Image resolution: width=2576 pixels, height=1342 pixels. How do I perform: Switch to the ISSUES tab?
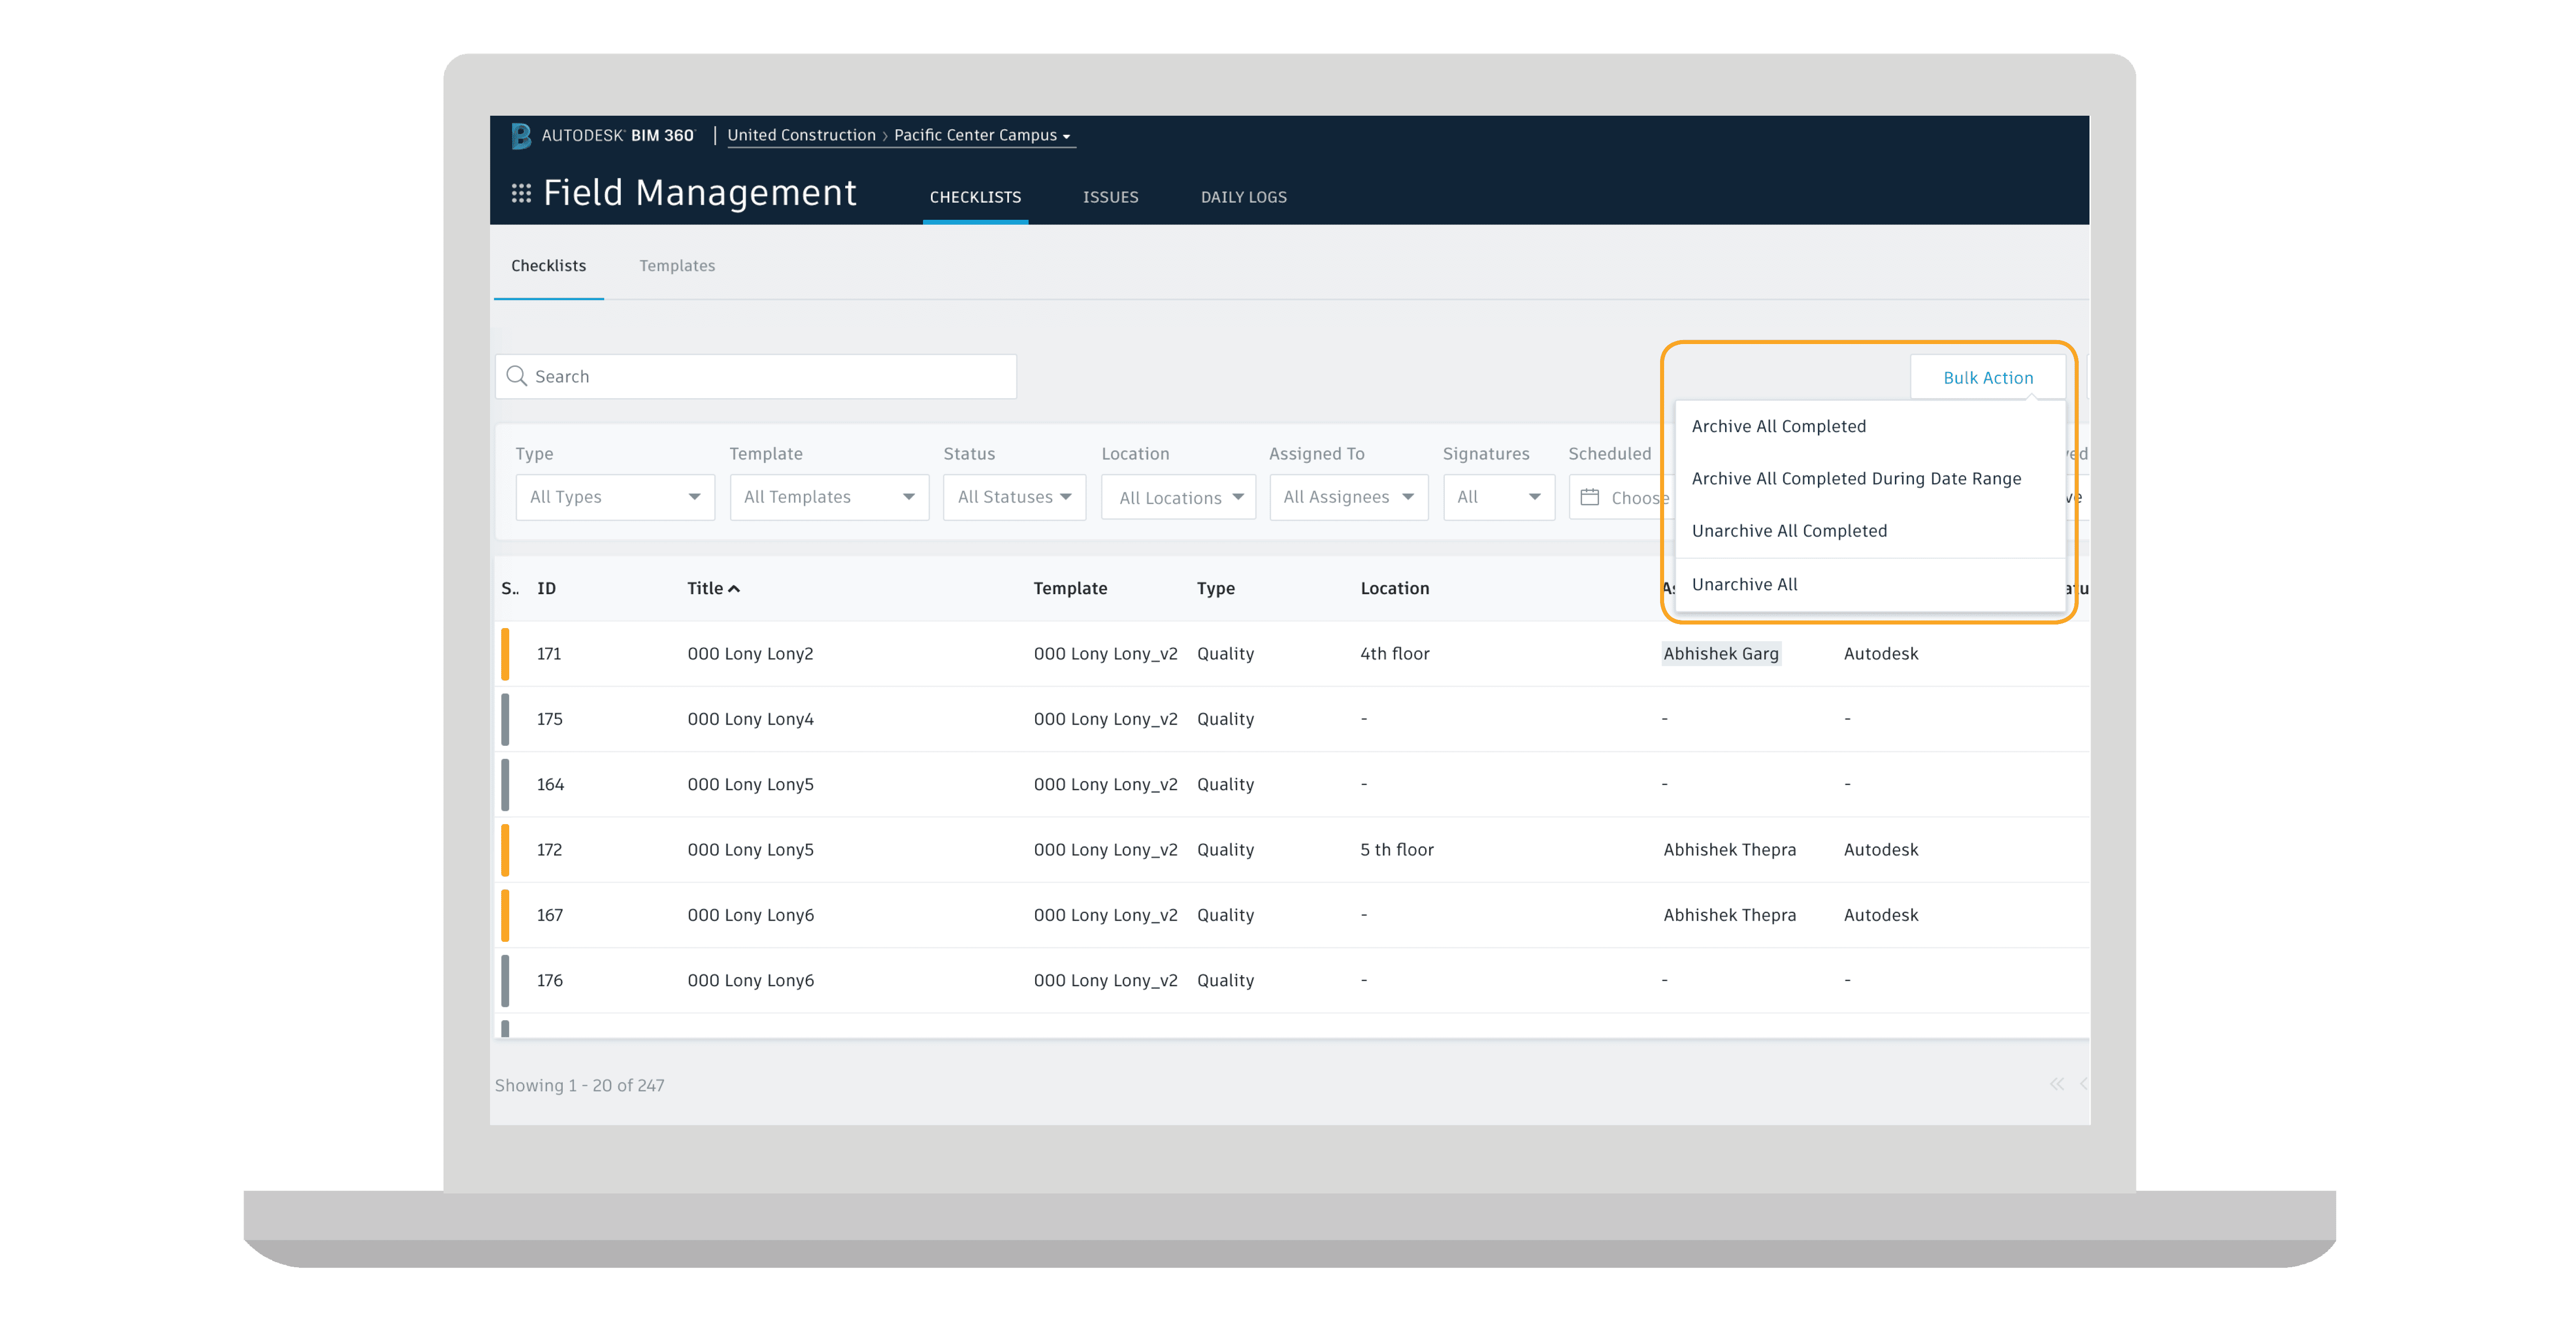coord(1110,197)
